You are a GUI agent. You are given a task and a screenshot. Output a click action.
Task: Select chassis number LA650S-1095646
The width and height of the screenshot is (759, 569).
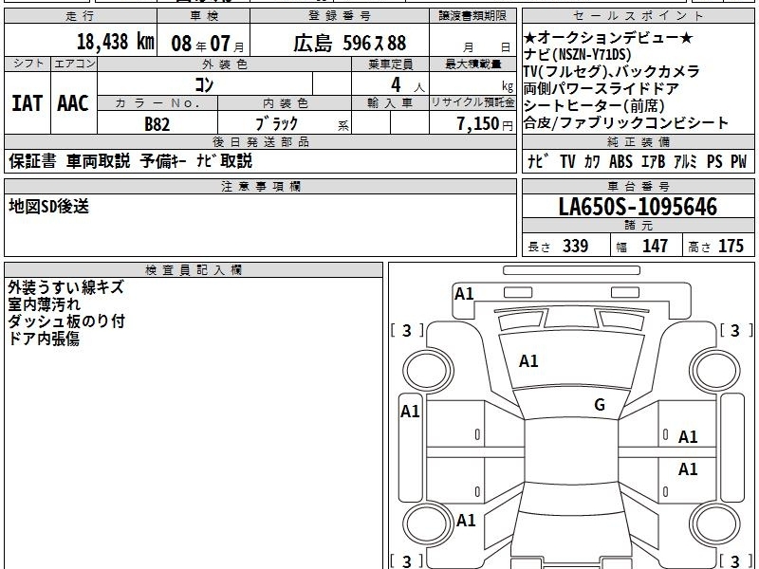coord(638,207)
